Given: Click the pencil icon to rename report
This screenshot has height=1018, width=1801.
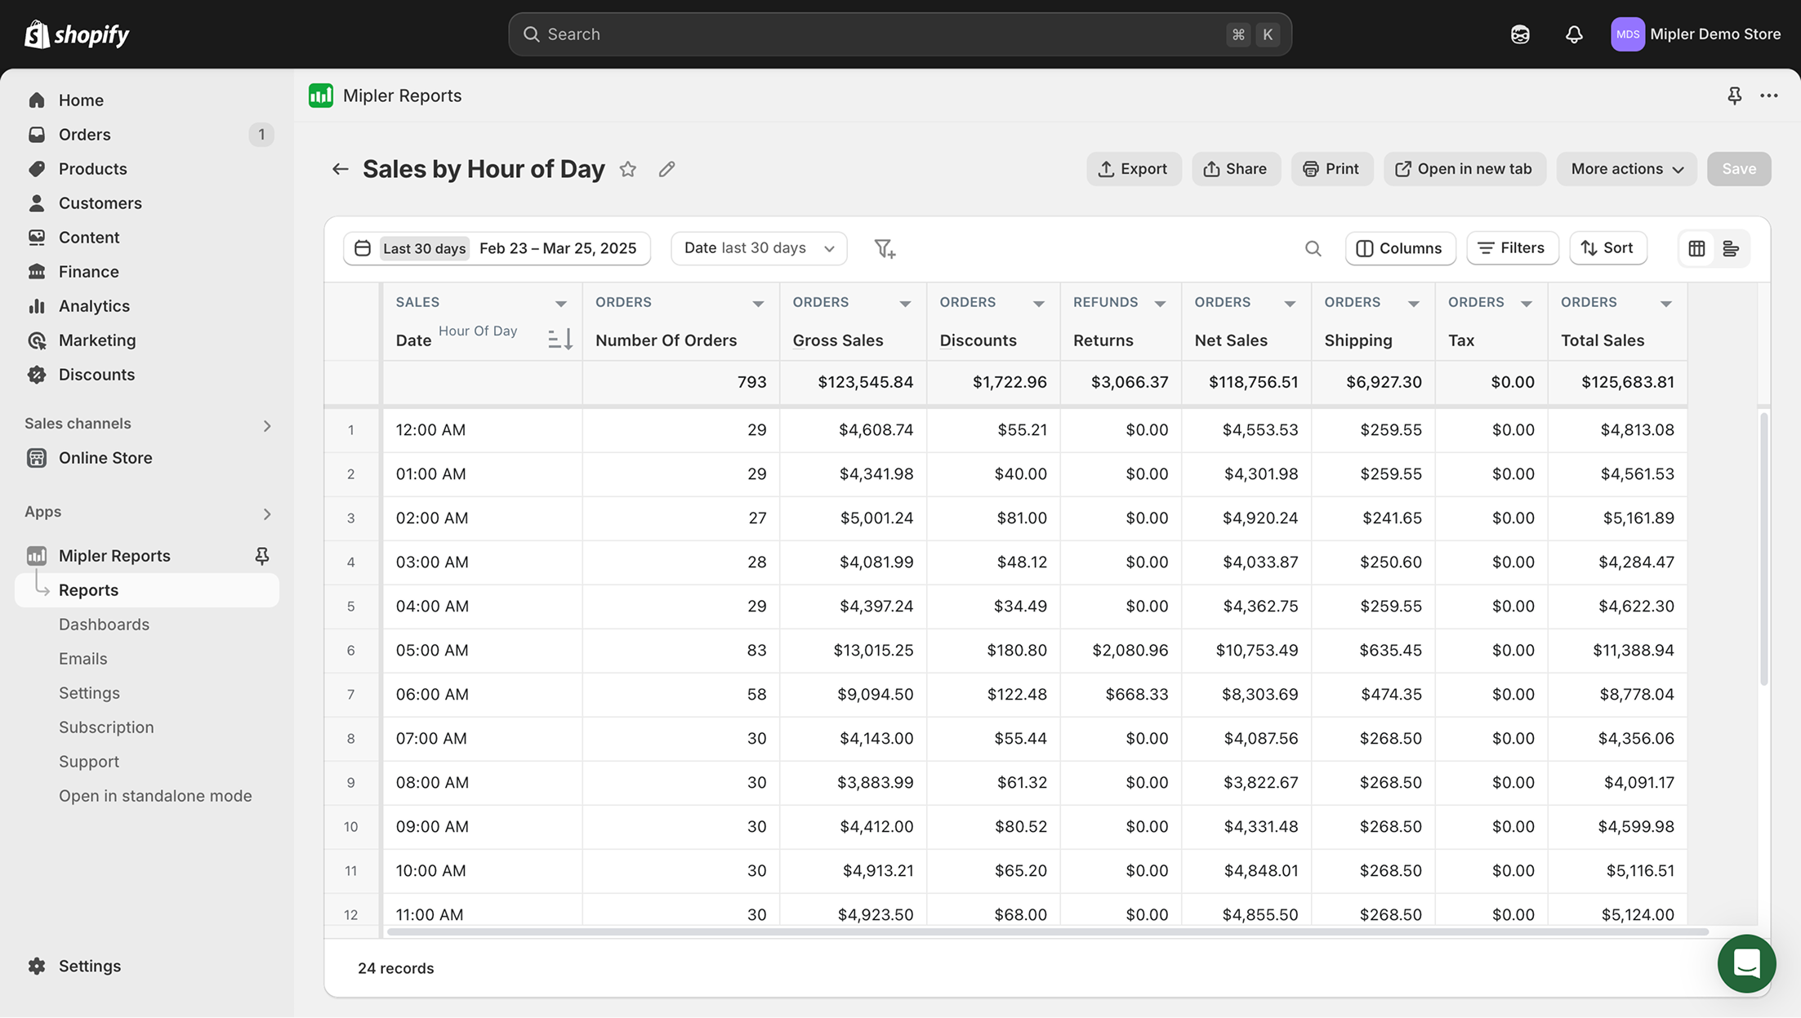Looking at the screenshot, I should pyautogui.click(x=666, y=169).
